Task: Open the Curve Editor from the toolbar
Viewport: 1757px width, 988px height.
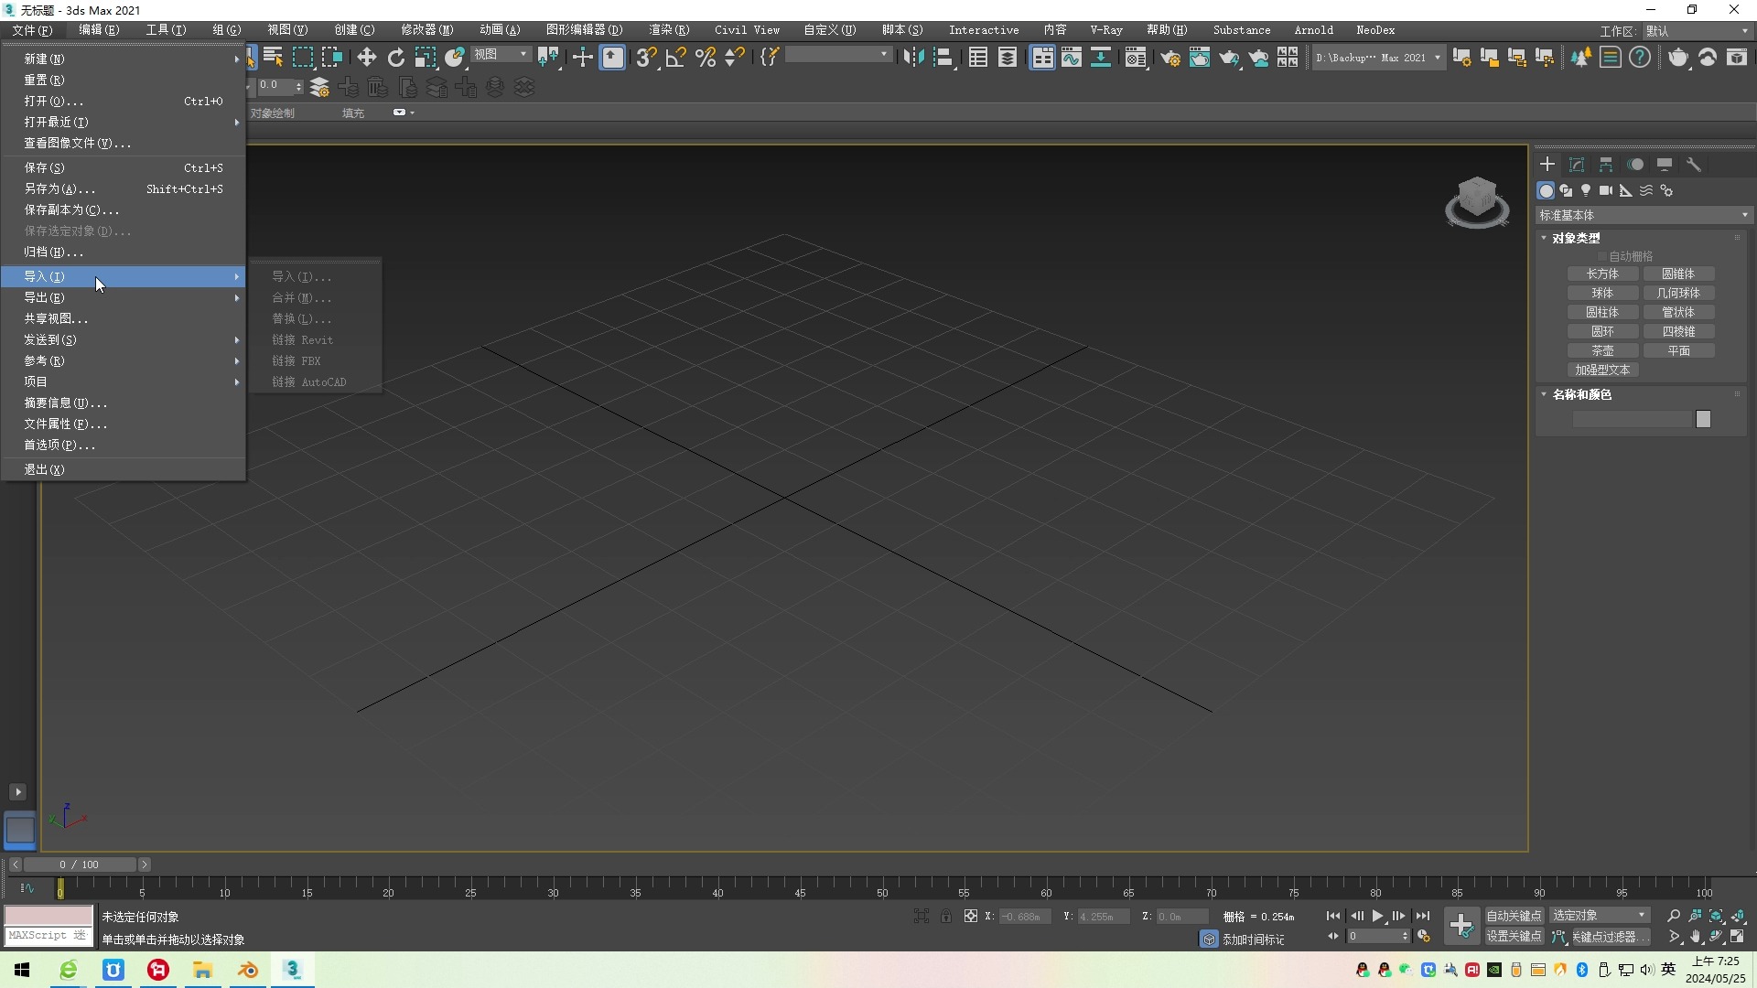Action: 1072,58
